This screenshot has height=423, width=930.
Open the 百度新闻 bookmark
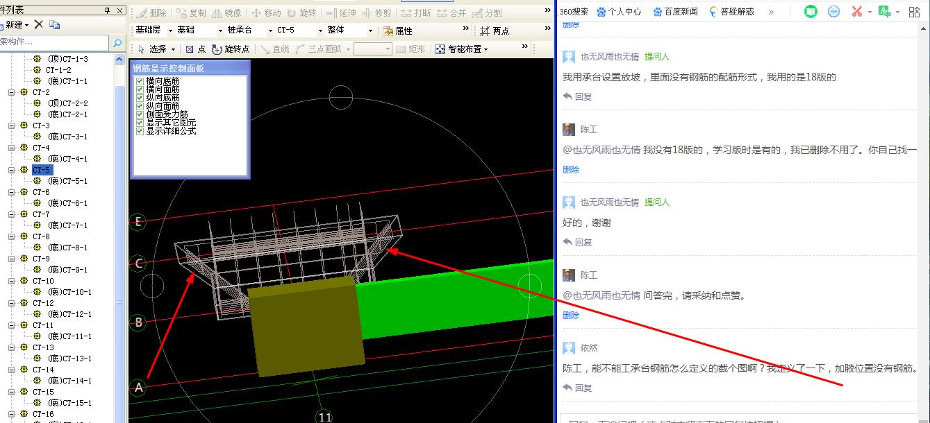(675, 12)
